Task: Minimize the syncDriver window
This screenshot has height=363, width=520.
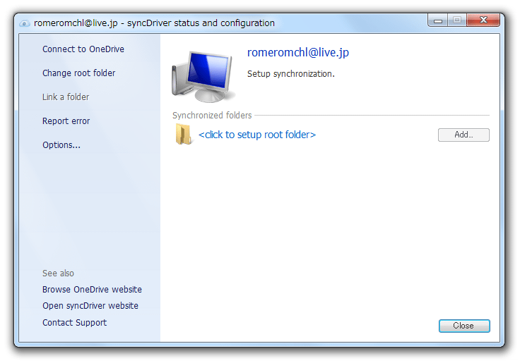Action: pyautogui.click(x=438, y=20)
